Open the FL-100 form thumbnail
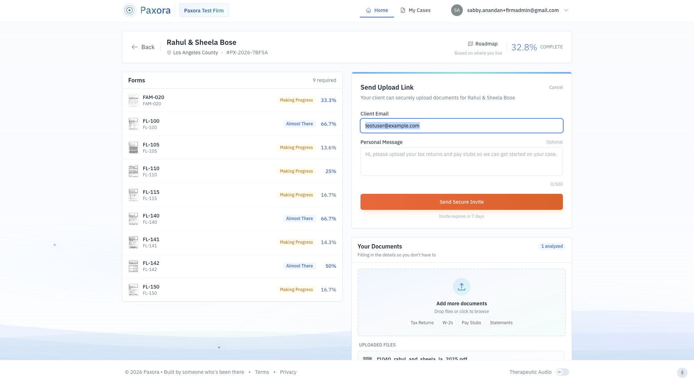The height and width of the screenshot is (380, 694). 133,124
